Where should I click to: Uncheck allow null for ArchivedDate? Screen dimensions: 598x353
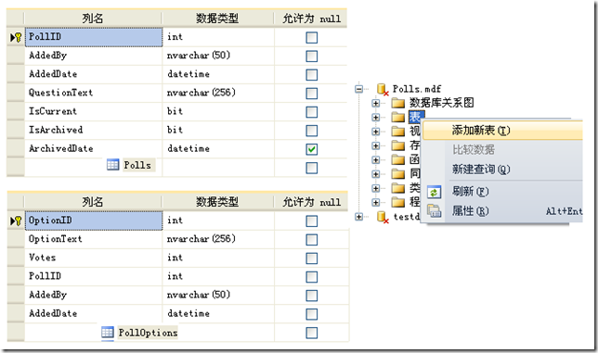(x=312, y=149)
